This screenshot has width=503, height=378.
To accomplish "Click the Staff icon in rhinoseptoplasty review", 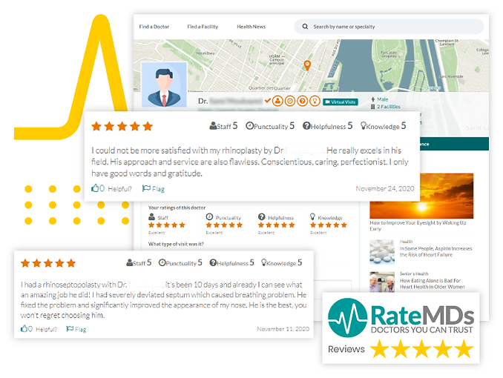I will coord(130,262).
